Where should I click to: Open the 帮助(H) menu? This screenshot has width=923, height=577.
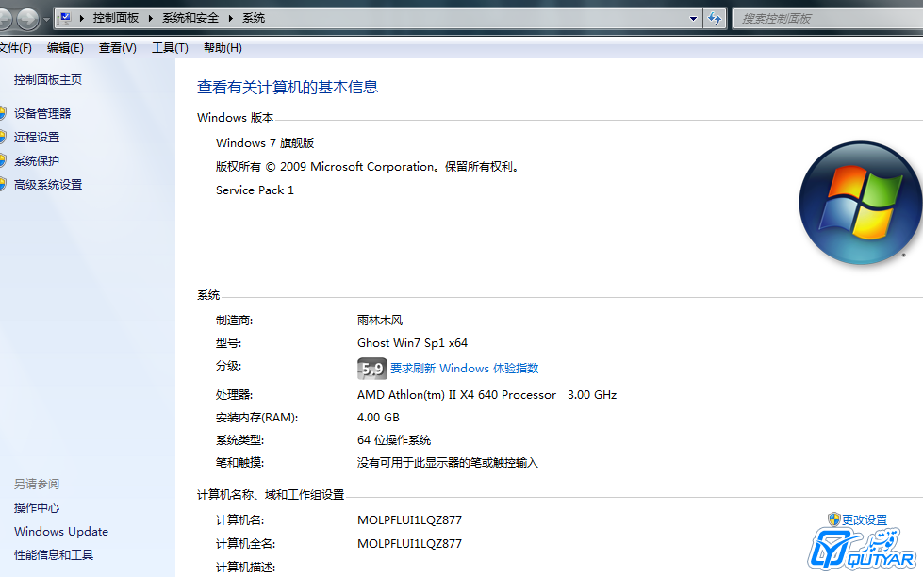(223, 48)
